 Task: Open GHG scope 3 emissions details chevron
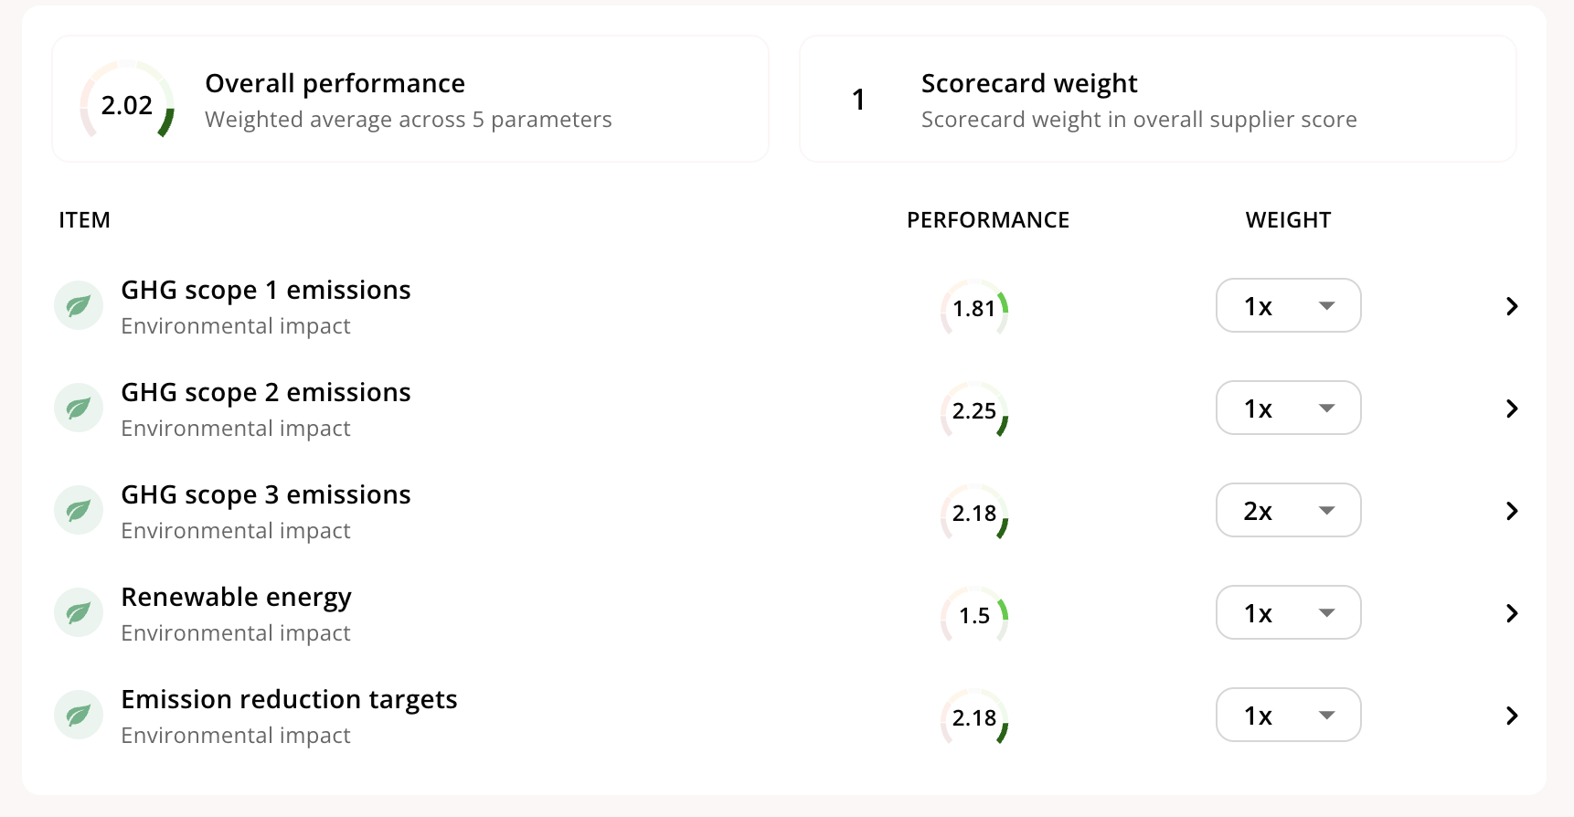click(1512, 511)
